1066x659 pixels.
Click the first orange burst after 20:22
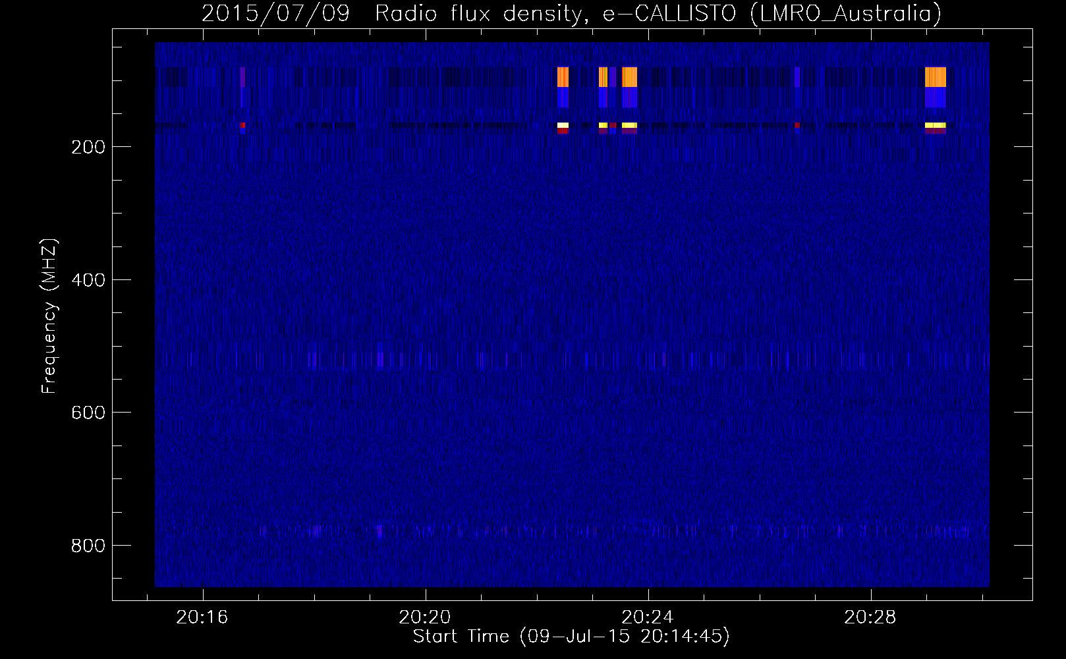(x=563, y=77)
